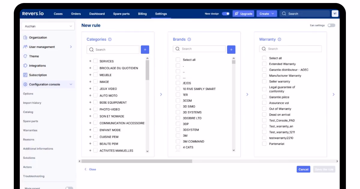Viewport: 360px width, 189px height.
Task: Check the Extended Warranty checkbox
Action: click(264, 64)
